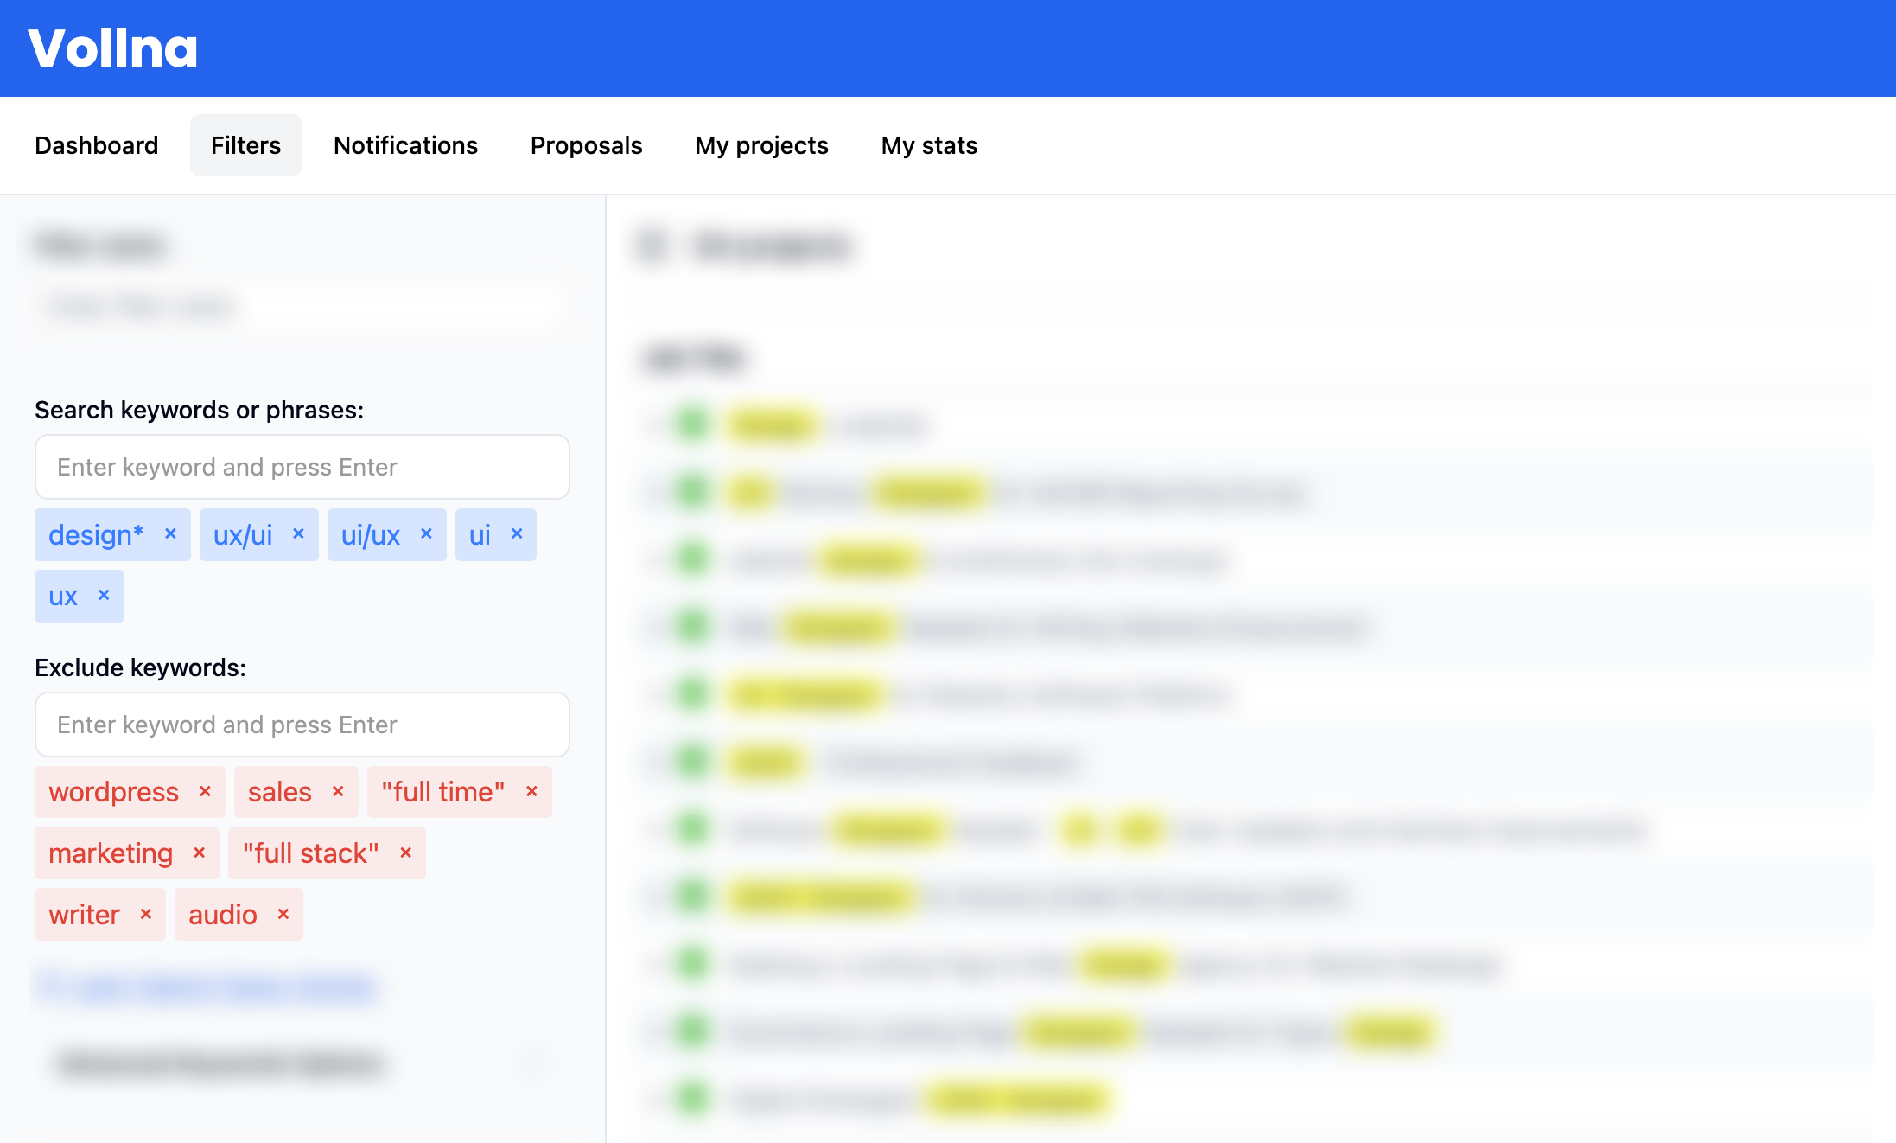Go to the Proposals tab

[586, 145]
